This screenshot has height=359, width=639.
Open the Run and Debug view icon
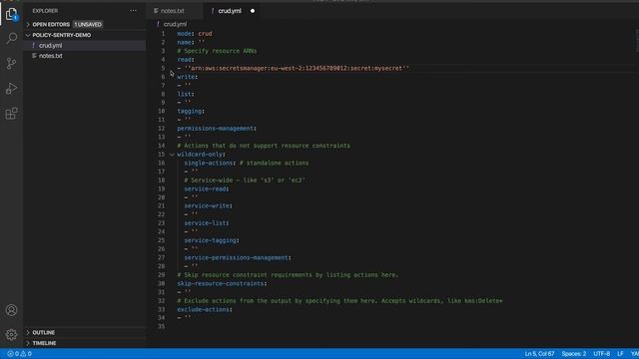point(11,89)
